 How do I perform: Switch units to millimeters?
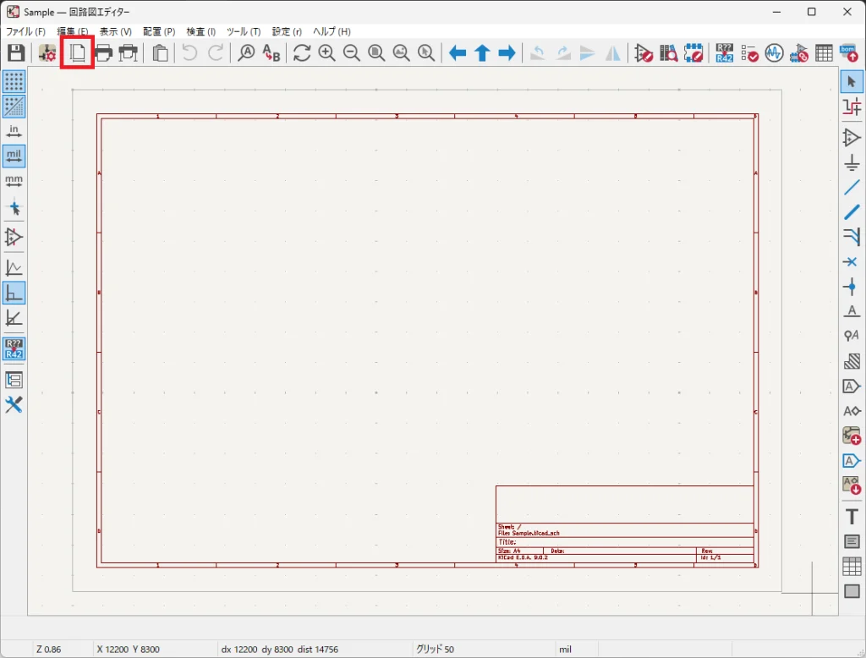[x=14, y=181]
